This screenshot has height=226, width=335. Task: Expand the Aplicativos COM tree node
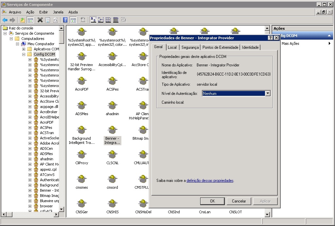point(24,49)
